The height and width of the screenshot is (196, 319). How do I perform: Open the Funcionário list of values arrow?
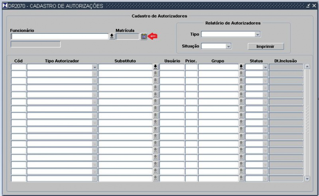(112, 36)
